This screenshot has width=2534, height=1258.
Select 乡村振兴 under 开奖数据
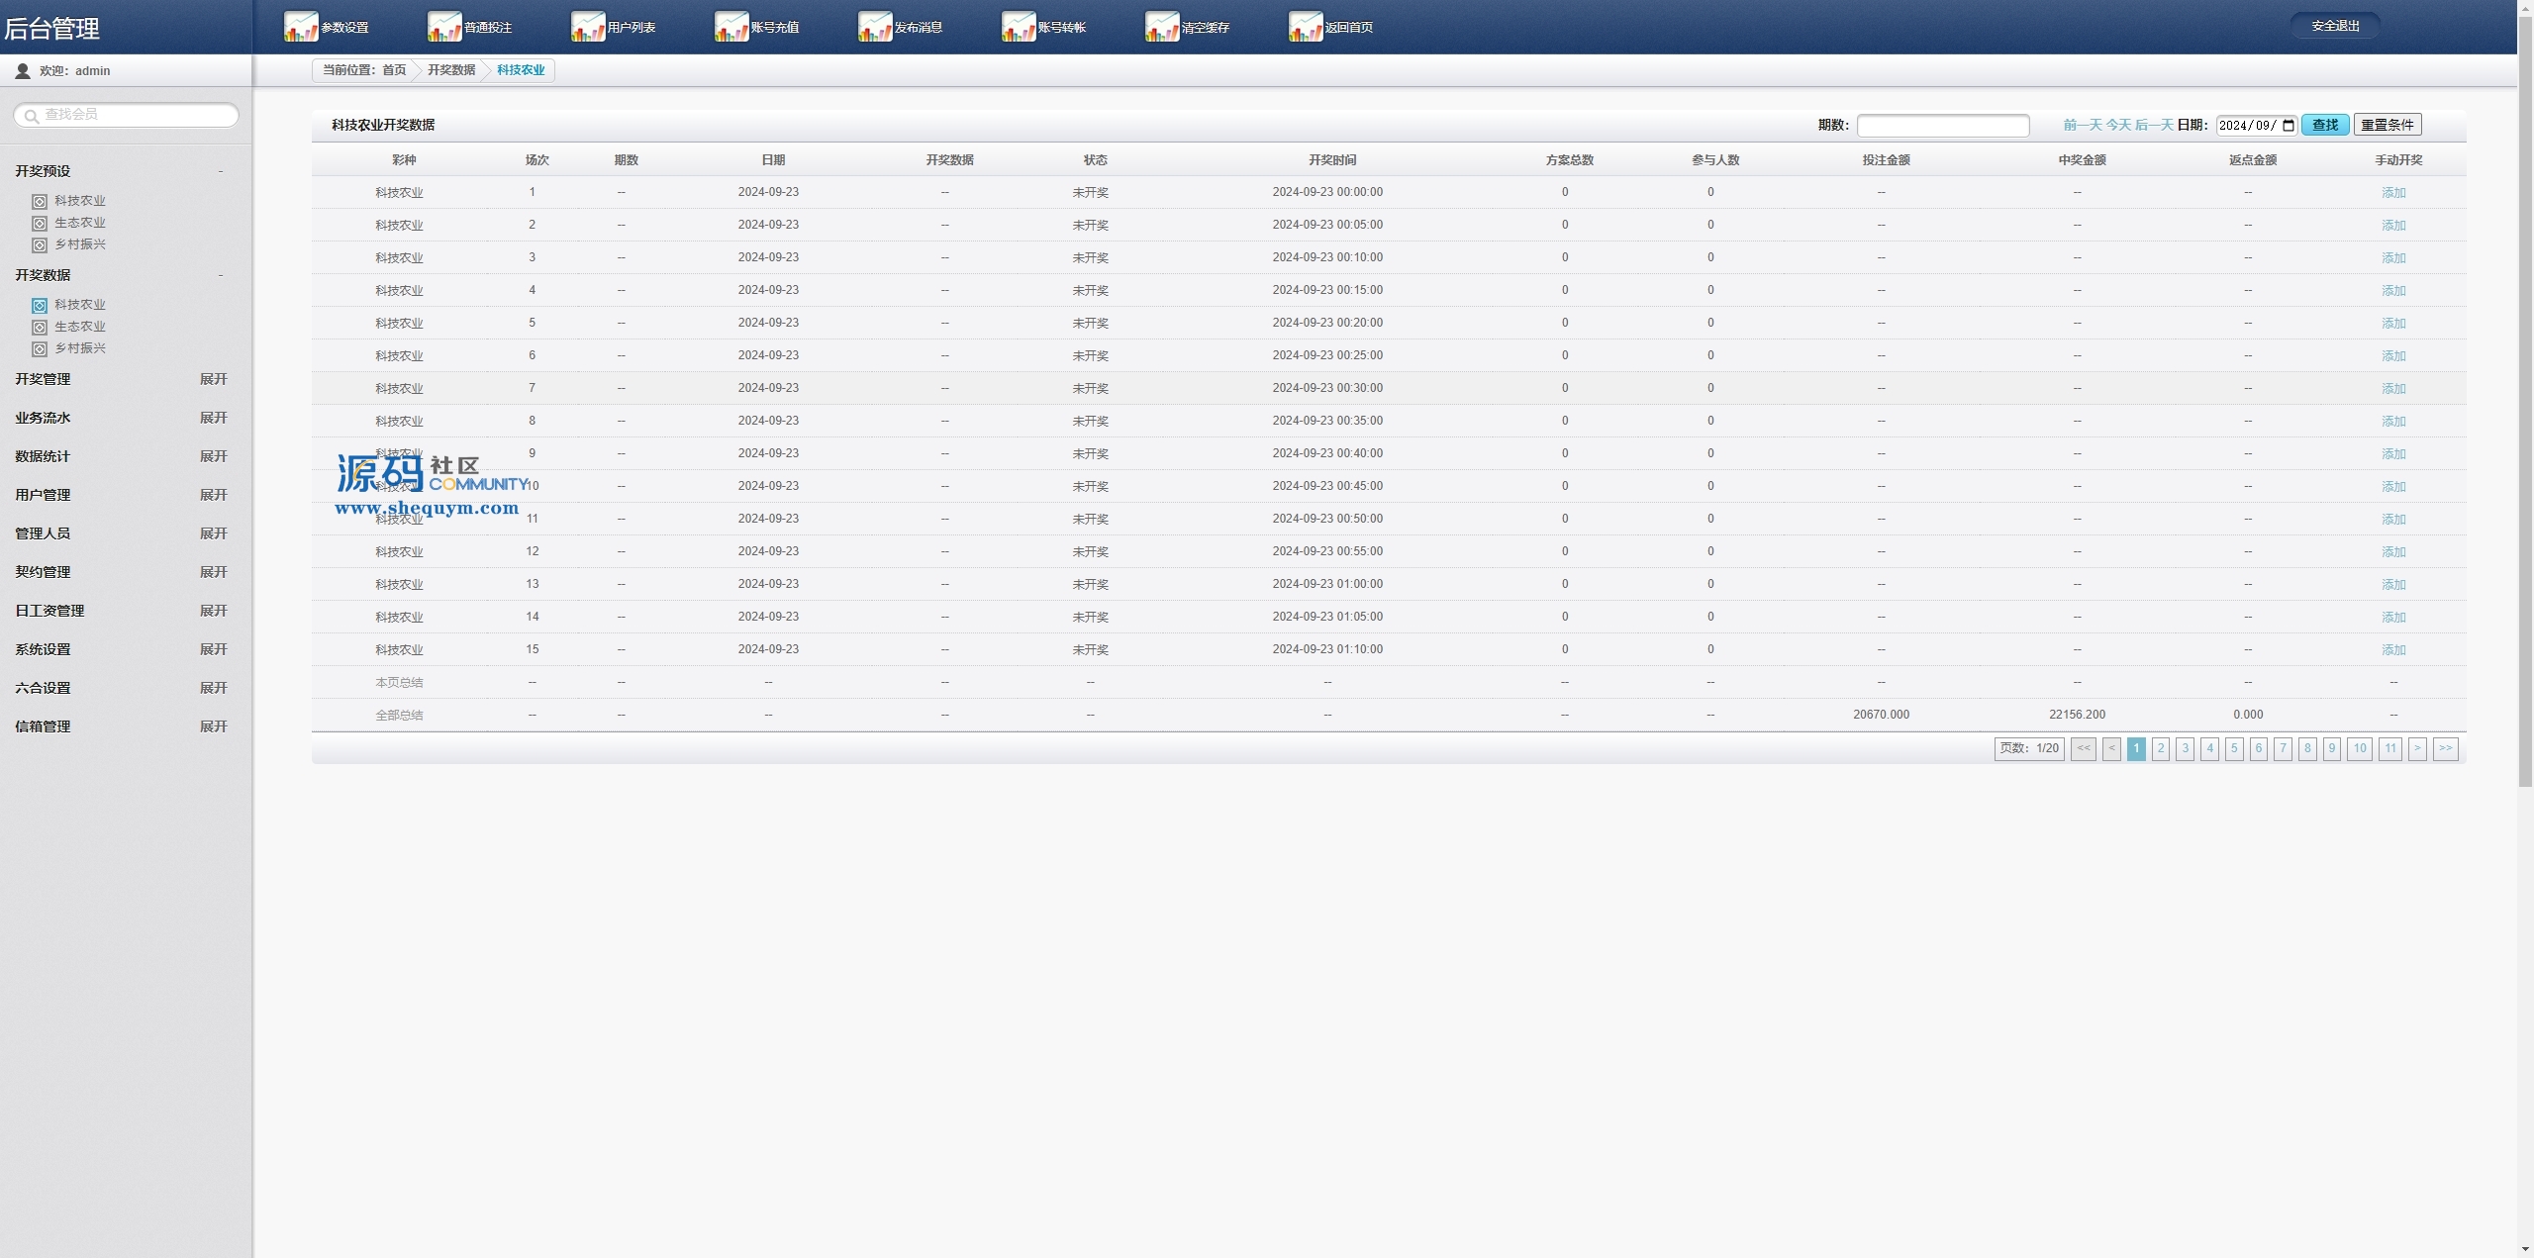[x=79, y=348]
